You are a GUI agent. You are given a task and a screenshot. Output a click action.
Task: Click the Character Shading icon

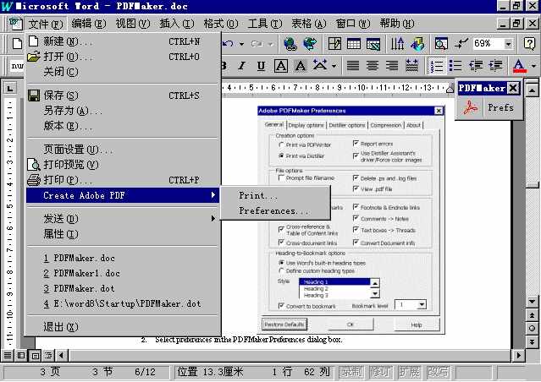(301, 65)
